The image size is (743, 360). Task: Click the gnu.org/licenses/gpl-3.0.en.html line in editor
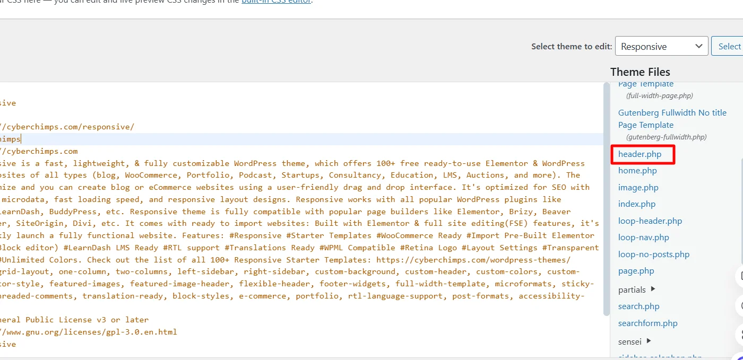coord(89,332)
